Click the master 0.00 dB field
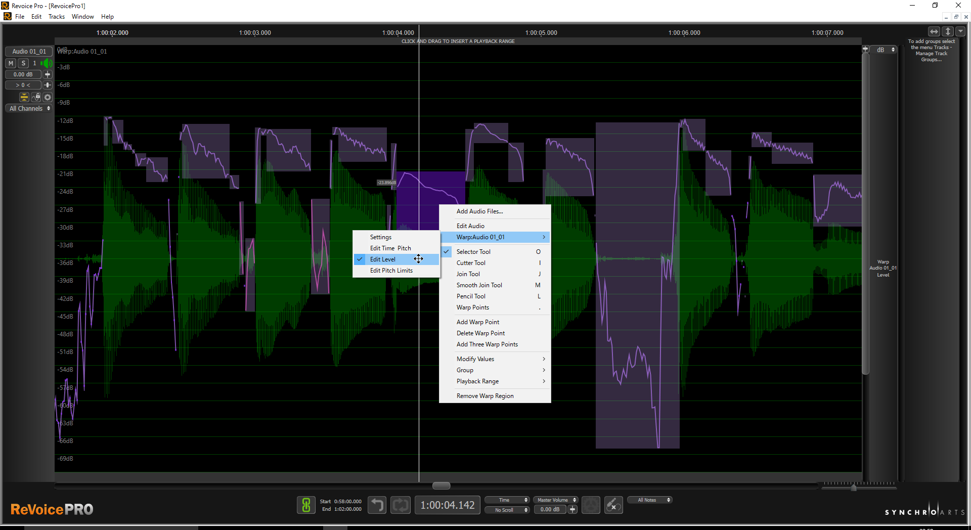This screenshot has height=530, width=971. (550, 510)
